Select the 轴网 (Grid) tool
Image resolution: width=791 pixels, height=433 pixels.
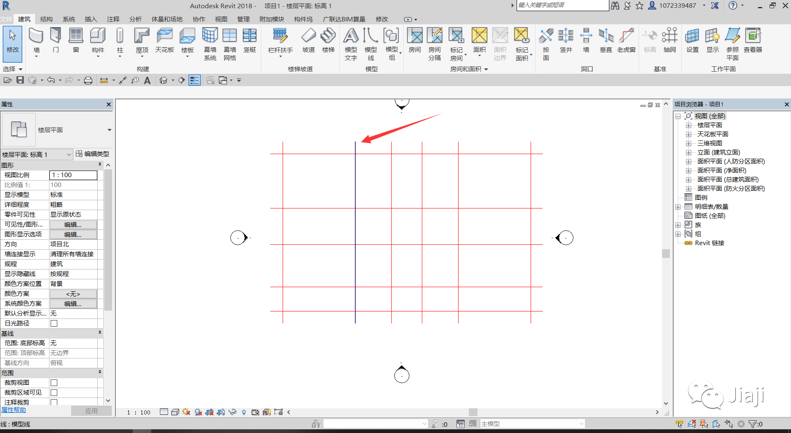(670, 41)
